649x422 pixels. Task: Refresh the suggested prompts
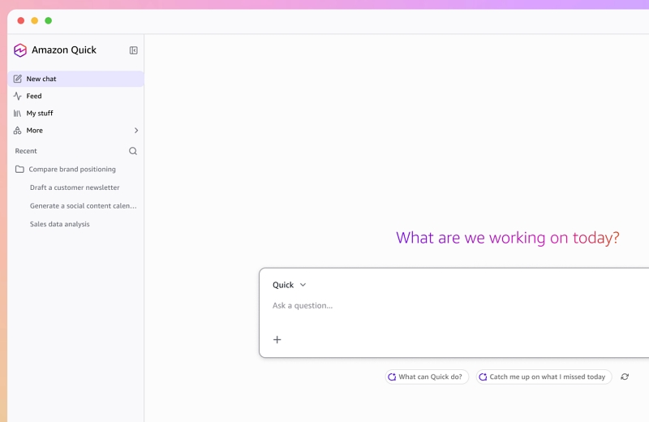coord(625,377)
